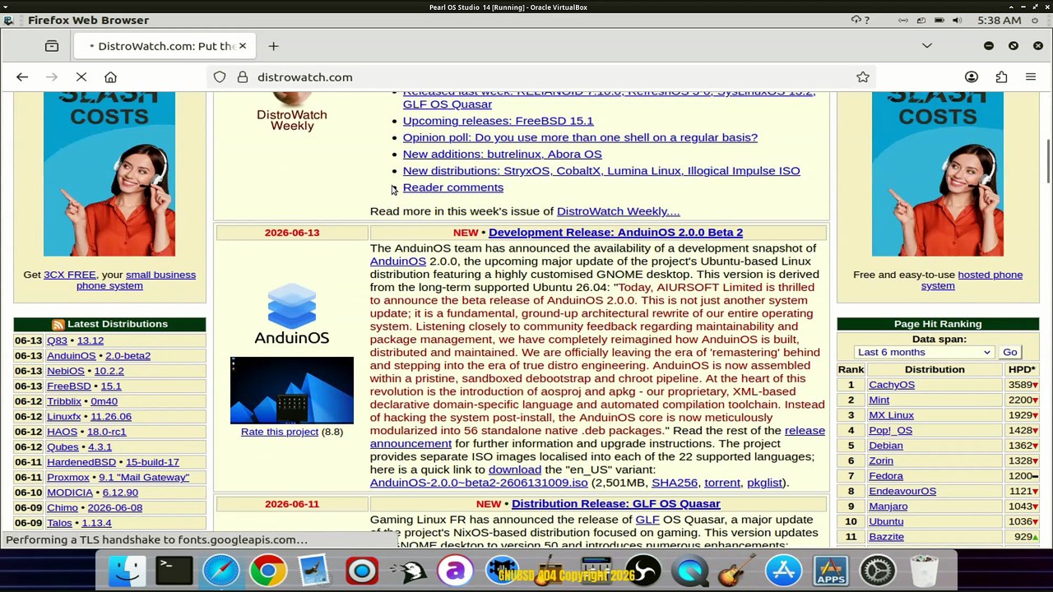Select the DistroWatch.com browser tab
The height and width of the screenshot is (592, 1053).
tap(166, 46)
